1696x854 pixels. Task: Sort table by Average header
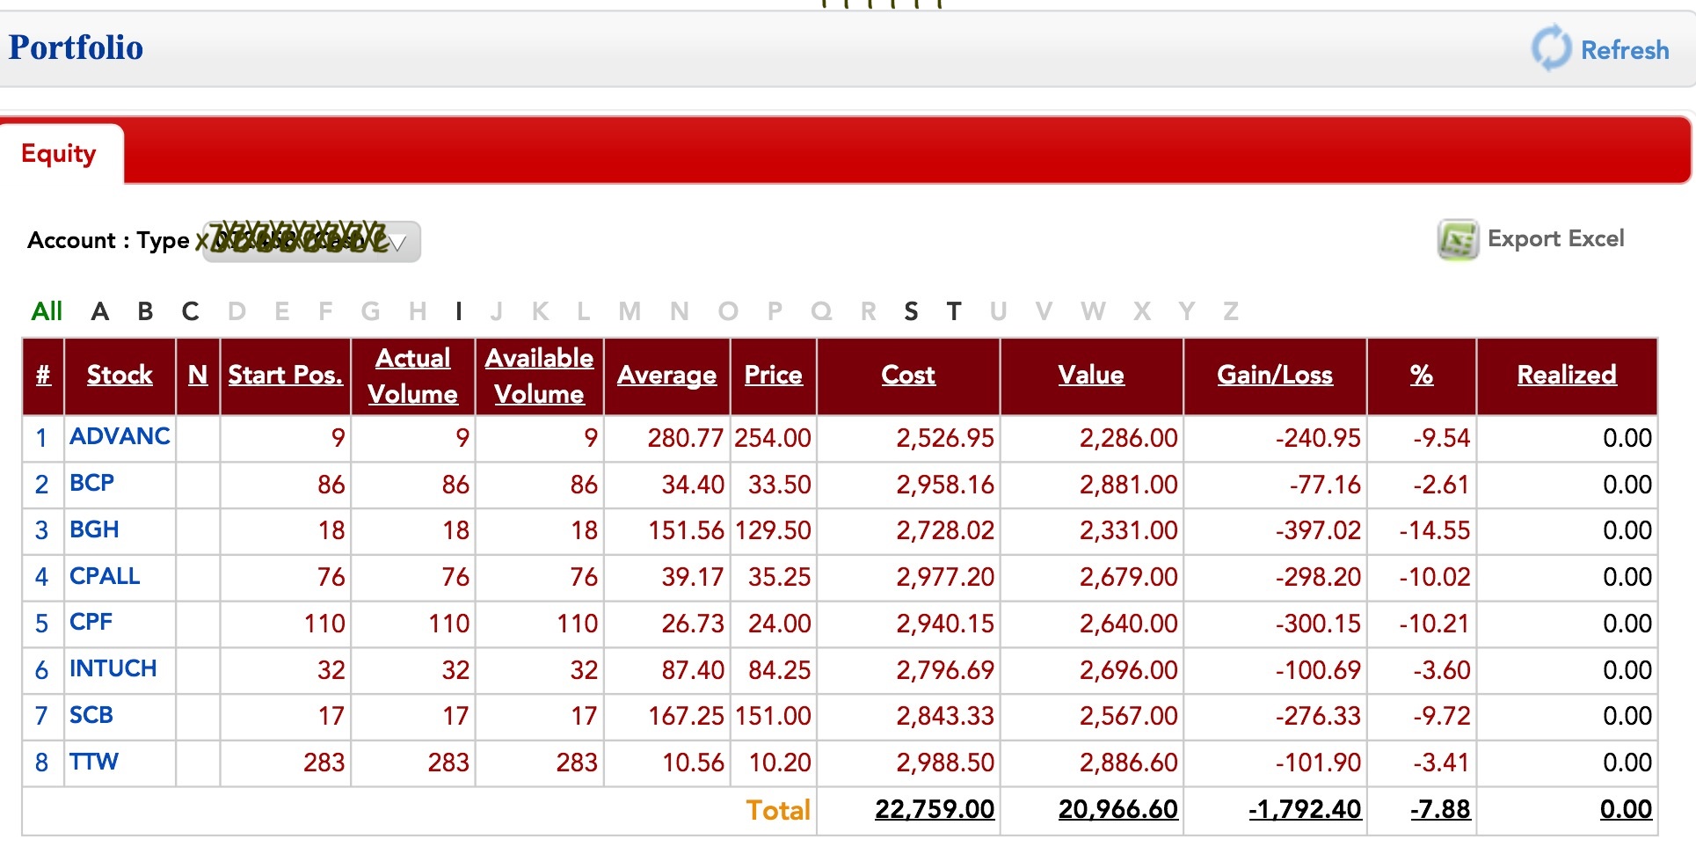pos(666,376)
